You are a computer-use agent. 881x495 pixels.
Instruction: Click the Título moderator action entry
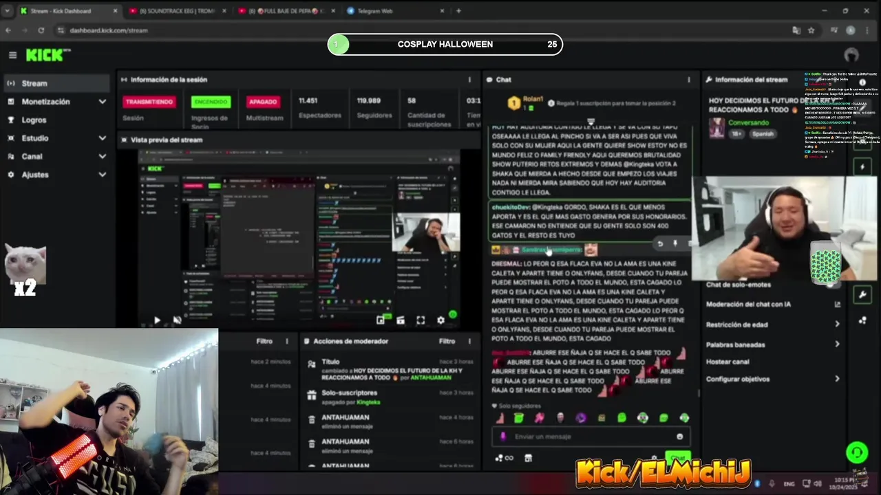tap(389, 370)
